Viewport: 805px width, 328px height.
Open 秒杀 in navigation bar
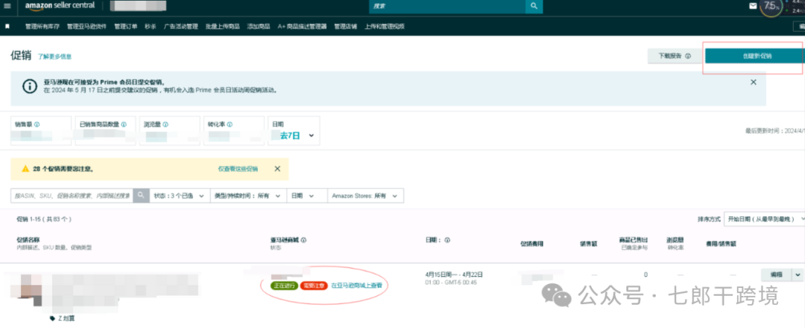point(151,26)
